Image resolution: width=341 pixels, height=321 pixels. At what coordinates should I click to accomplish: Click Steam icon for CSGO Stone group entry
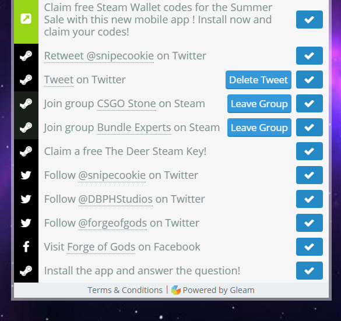coord(26,104)
